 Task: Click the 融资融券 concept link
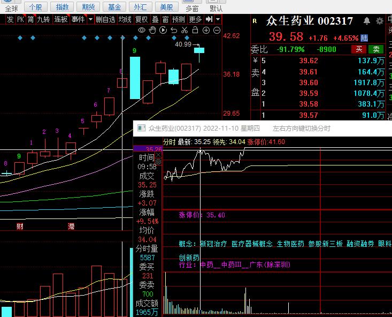(x=360, y=244)
